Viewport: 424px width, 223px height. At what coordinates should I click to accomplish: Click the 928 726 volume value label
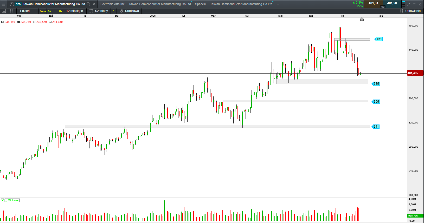(x=415, y=215)
